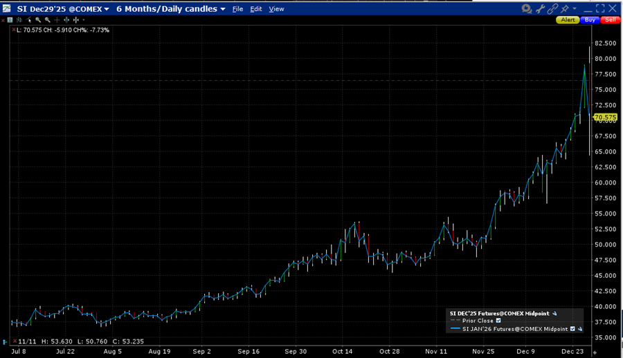
Task: Click the 82.500 price axis label
Action: click(x=606, y=44)
